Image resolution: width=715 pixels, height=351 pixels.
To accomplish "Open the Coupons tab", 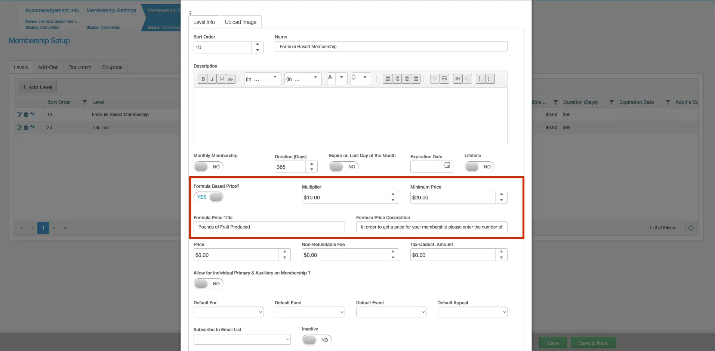I will 112,67.
